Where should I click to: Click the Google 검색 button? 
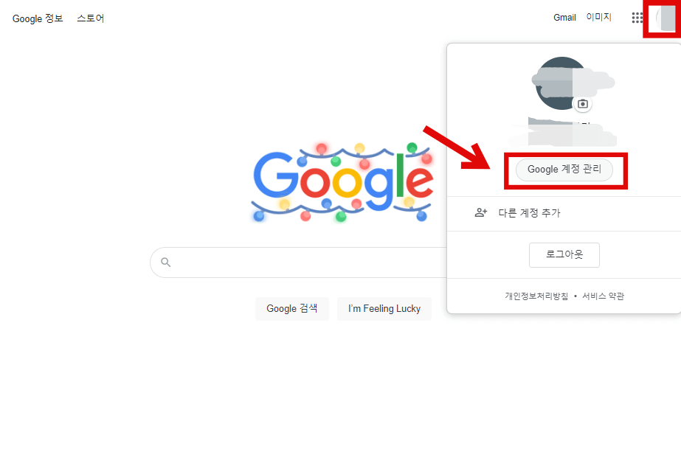292,308
